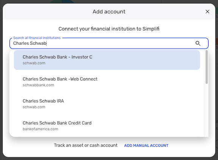Click the bankofamerica.com domain text
The width and height of the screenshot is (218, 160).
40,129
